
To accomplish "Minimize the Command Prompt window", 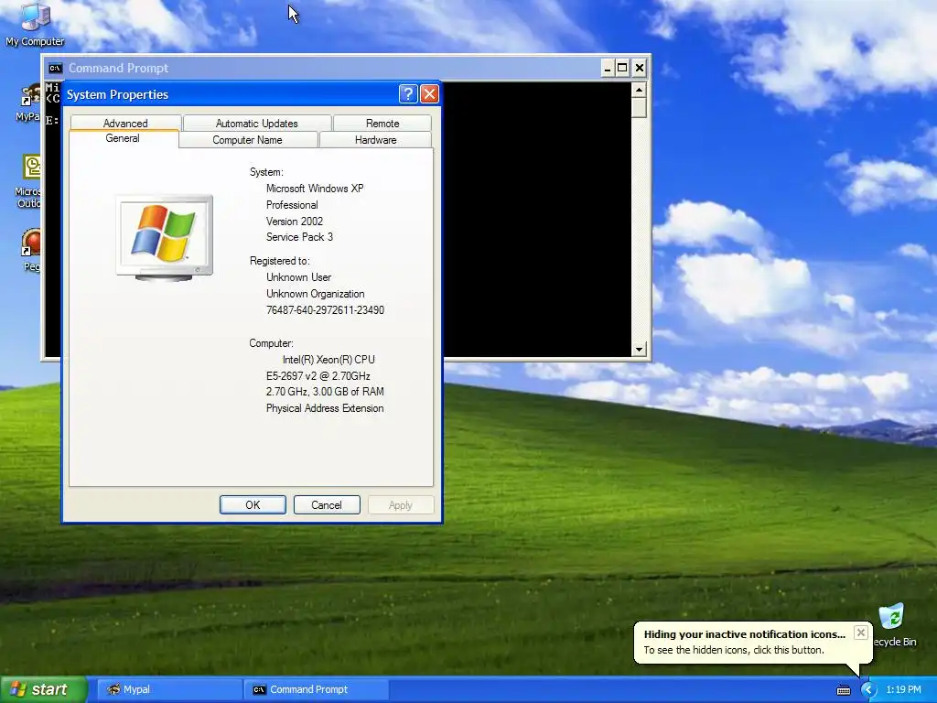I will coord(607,68).
